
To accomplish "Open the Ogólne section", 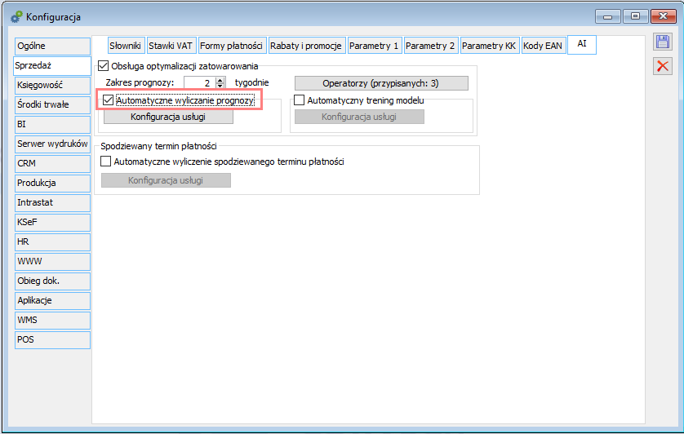I will point(52,46).
